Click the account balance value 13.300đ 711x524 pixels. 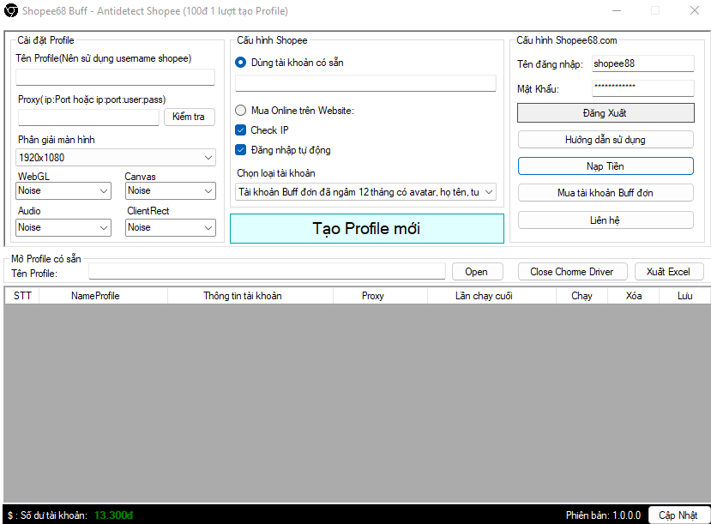[x=113, y=515]
